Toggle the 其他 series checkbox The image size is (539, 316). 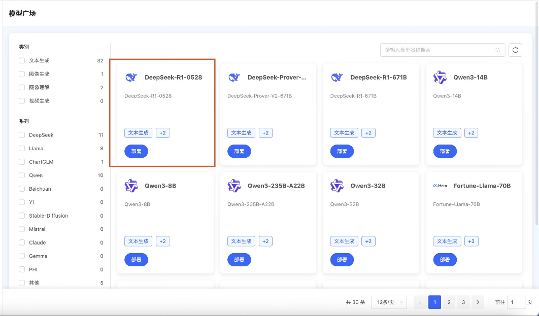click(22, 283)
